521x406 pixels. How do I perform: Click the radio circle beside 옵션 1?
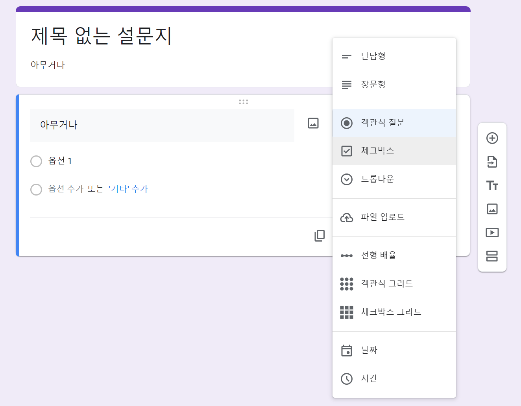click(36, 161)
